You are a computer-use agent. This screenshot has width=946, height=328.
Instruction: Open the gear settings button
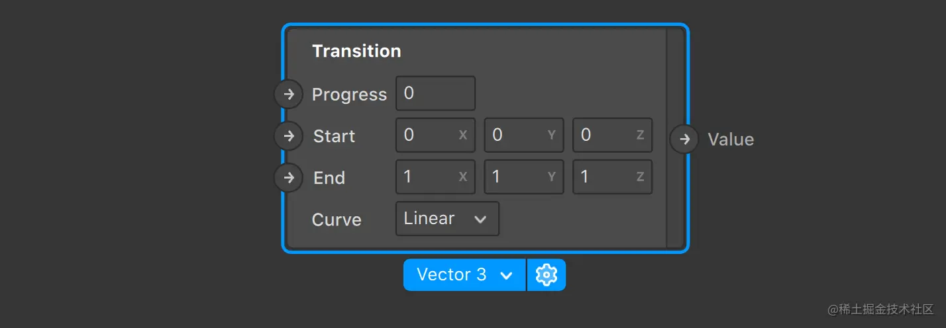[547, 274]
